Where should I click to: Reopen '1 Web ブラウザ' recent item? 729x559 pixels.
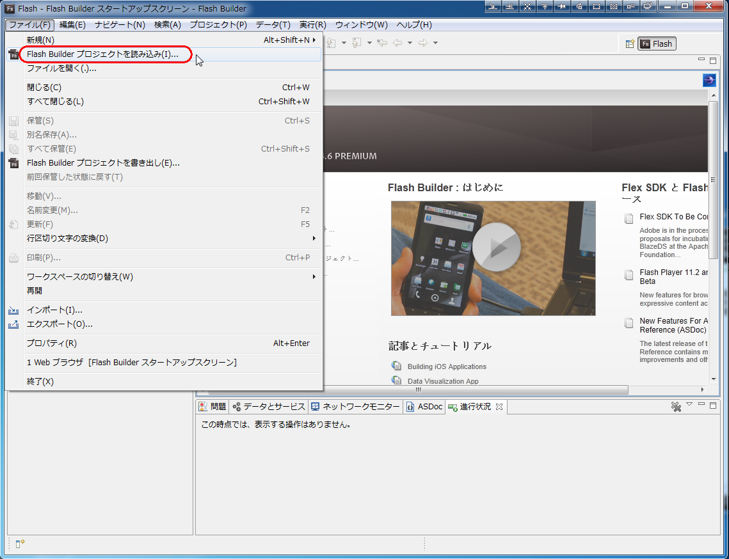coord(164,363)
